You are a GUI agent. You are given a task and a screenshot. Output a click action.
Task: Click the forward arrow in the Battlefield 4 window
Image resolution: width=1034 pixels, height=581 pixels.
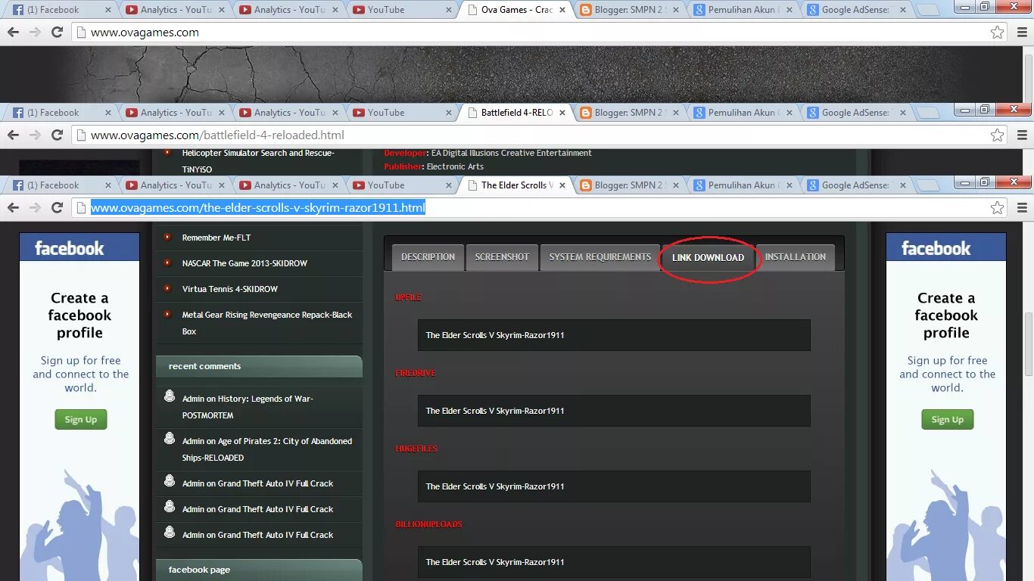[x=35, y=135]
